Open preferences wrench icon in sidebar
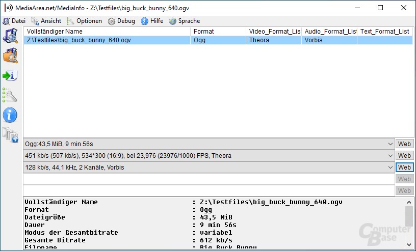The image size is (416, 251). pyautogui.click(x=10, y=95)
